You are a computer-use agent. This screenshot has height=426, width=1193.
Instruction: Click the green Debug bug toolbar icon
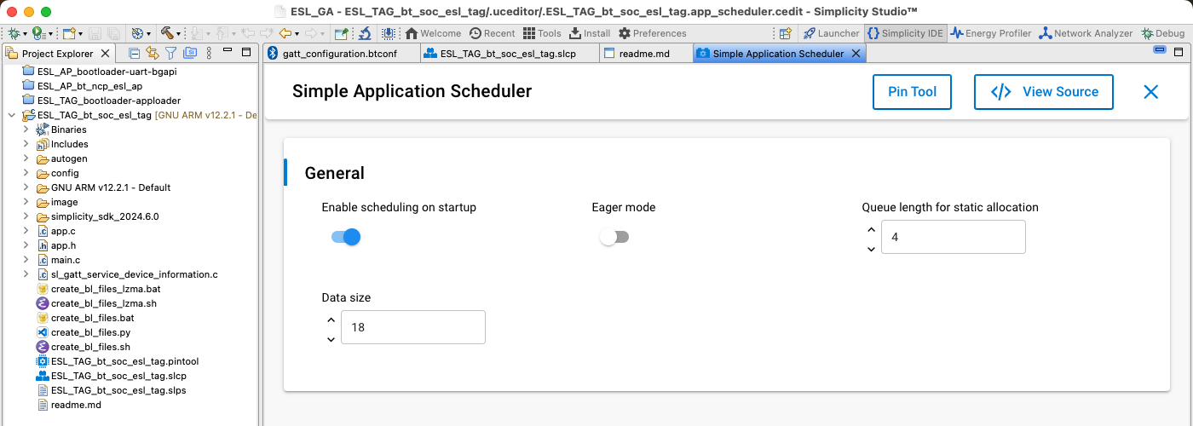click(14, 33)
